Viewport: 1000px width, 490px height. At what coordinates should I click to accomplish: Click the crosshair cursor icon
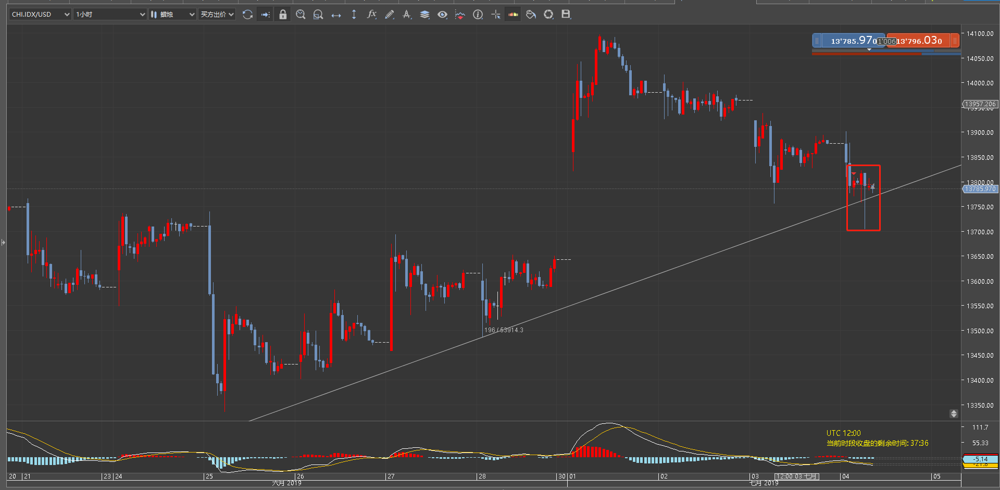point(496,15)
